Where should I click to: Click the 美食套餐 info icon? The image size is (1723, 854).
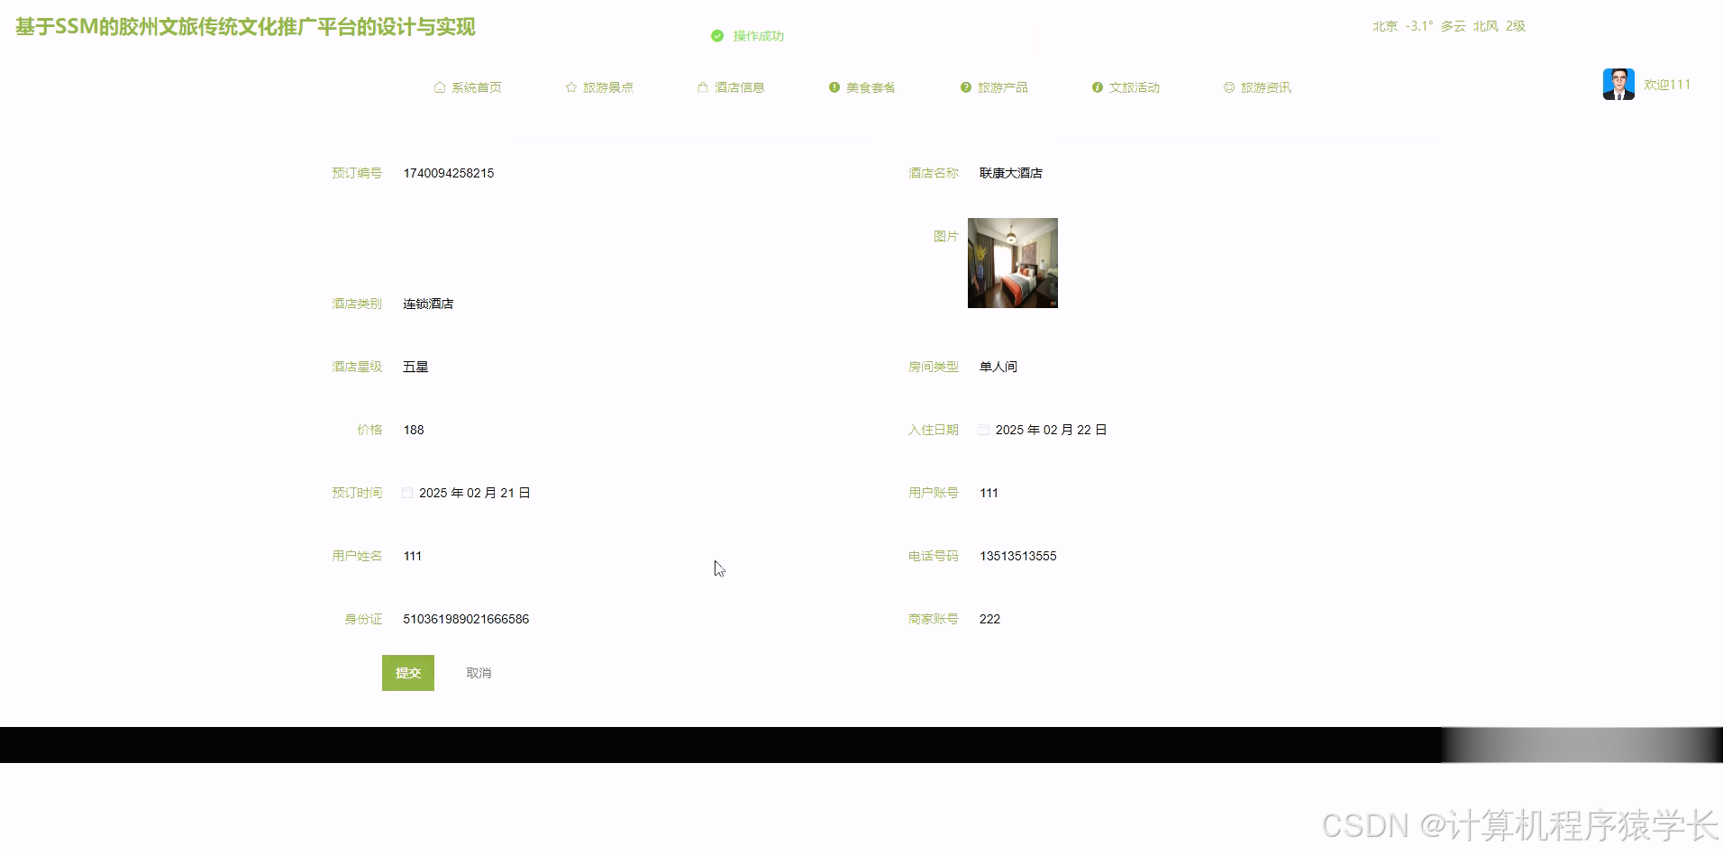click(833, 86)
